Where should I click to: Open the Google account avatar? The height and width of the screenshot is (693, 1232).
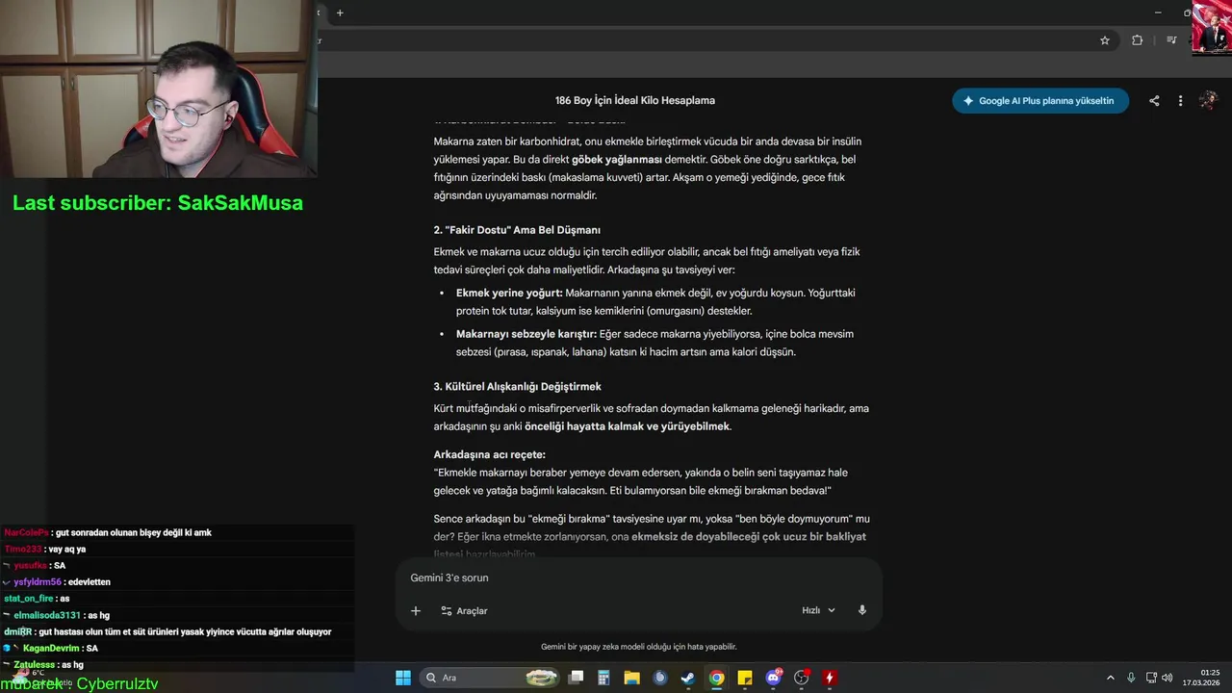pyautogui.click(x=1208, y=101)
